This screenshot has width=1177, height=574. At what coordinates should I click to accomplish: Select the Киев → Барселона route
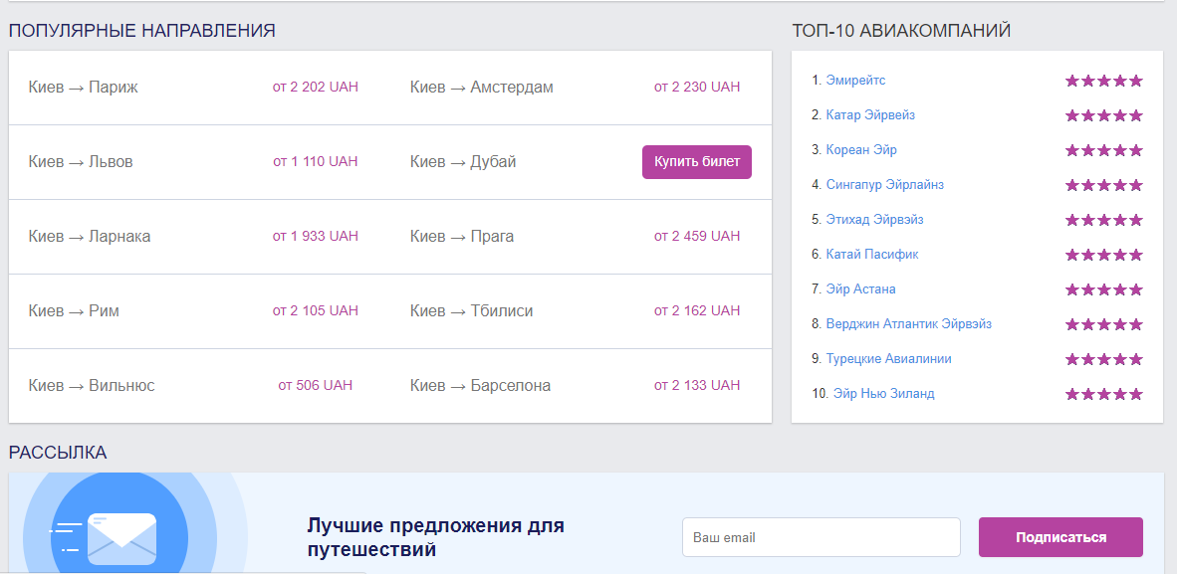point(480,386)
